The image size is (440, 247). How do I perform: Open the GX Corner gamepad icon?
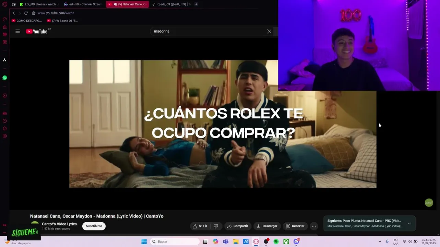(14, 4)
